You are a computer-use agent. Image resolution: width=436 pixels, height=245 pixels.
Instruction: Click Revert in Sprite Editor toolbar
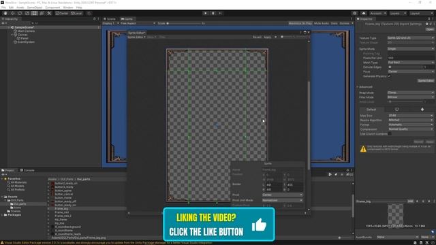pyautogui.click(x=257, y=37)
